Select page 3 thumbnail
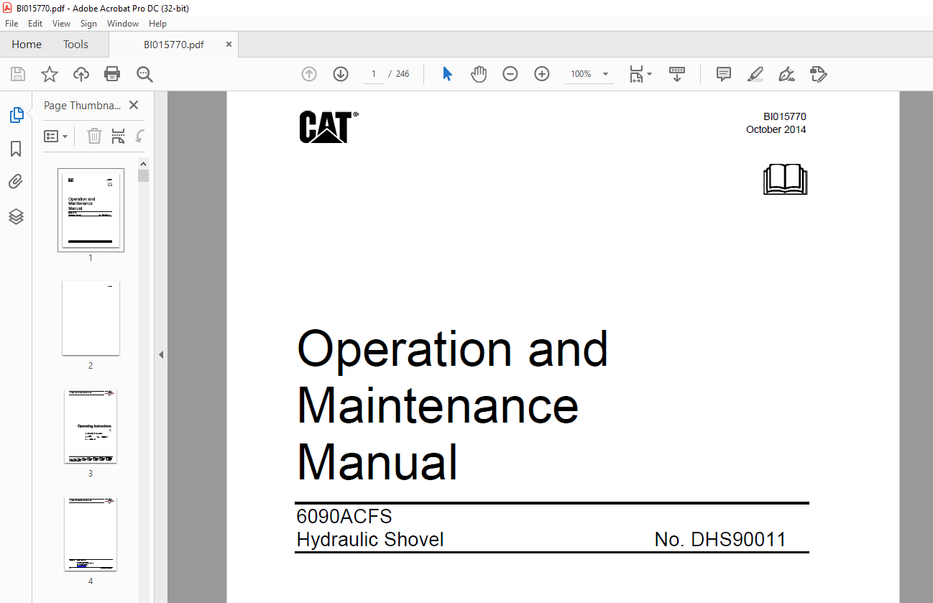The image size is (933, 603). tap(91, 425)
